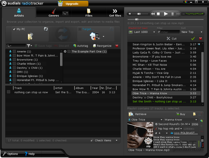Click the rewind playback button
The height and width of the screenshot is (158, 209).
tap(153, 14)
